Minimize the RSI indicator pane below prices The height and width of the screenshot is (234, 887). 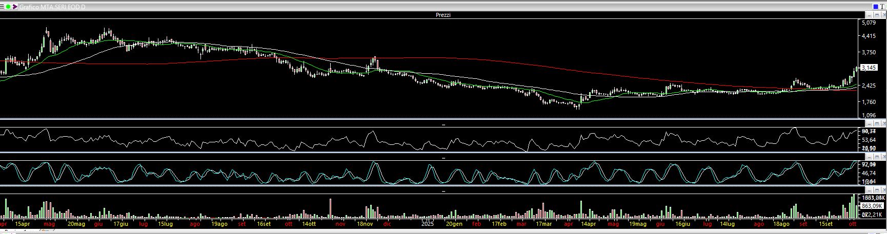tap(870, 124)
